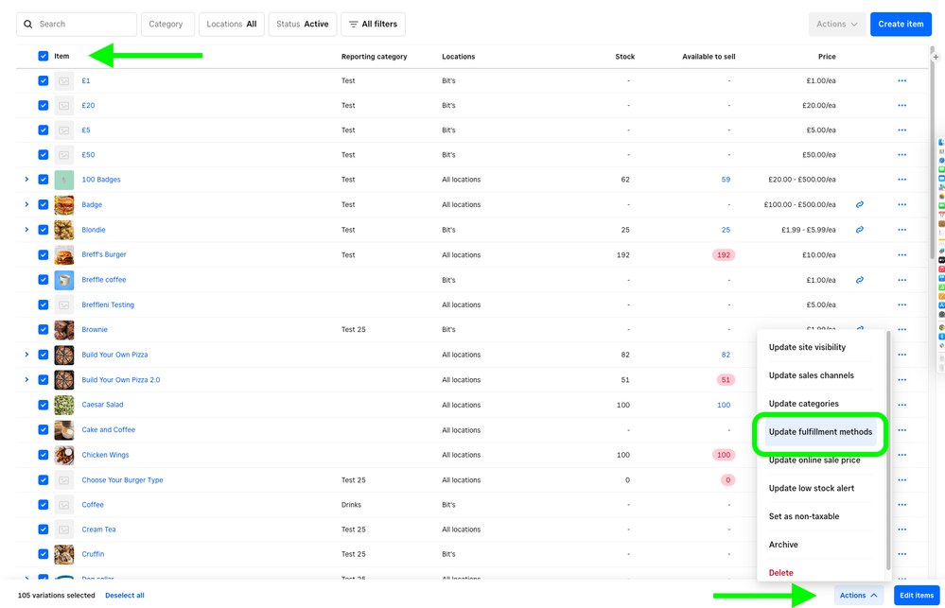Viewport: 945px width, 608px height.
Task: Expand the 100 Badges variations row
Action: (26, 180)
